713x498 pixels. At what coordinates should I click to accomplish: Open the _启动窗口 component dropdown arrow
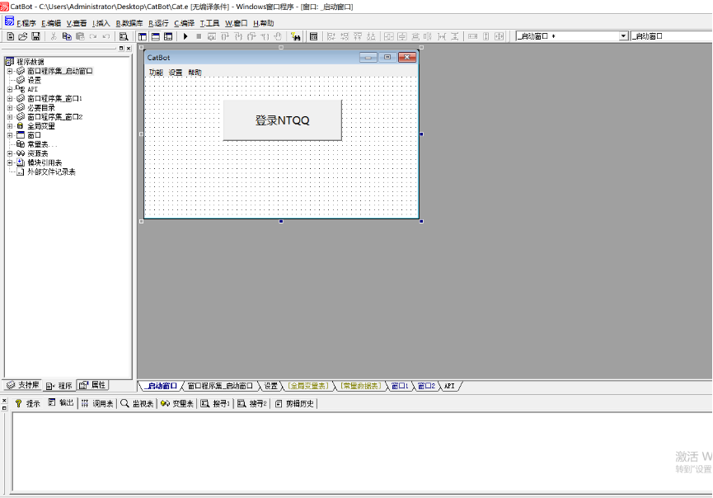click(x=623, y=36)
